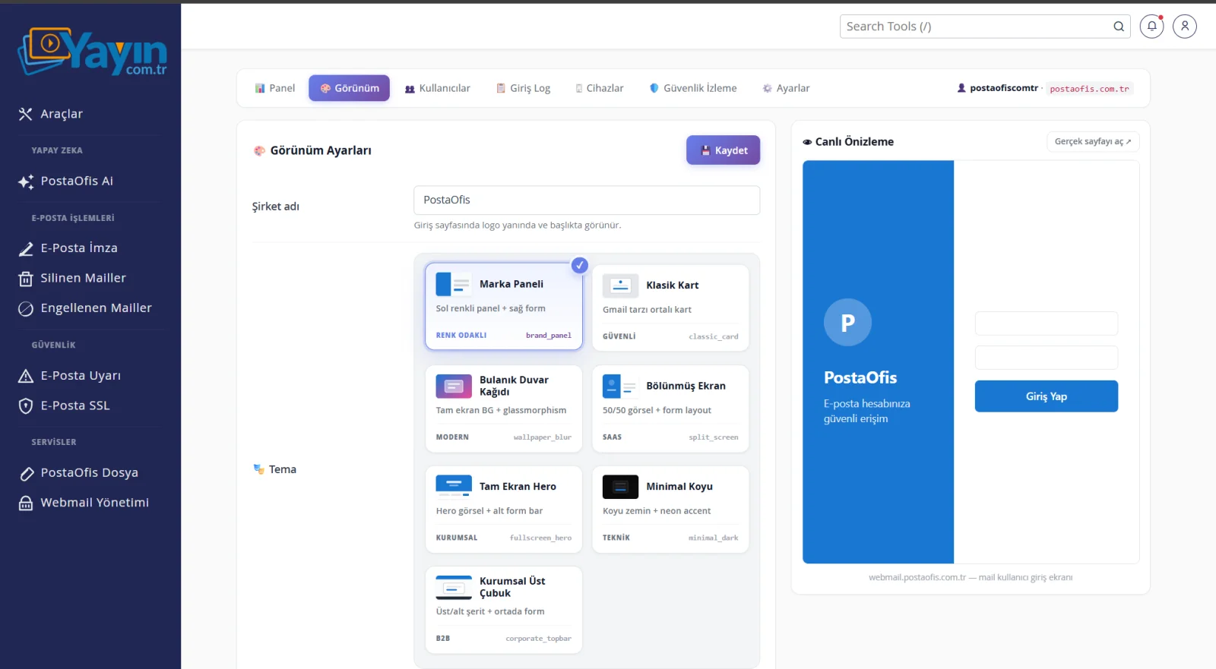Click the Marka Paneli theme icon

coord(454,284)
